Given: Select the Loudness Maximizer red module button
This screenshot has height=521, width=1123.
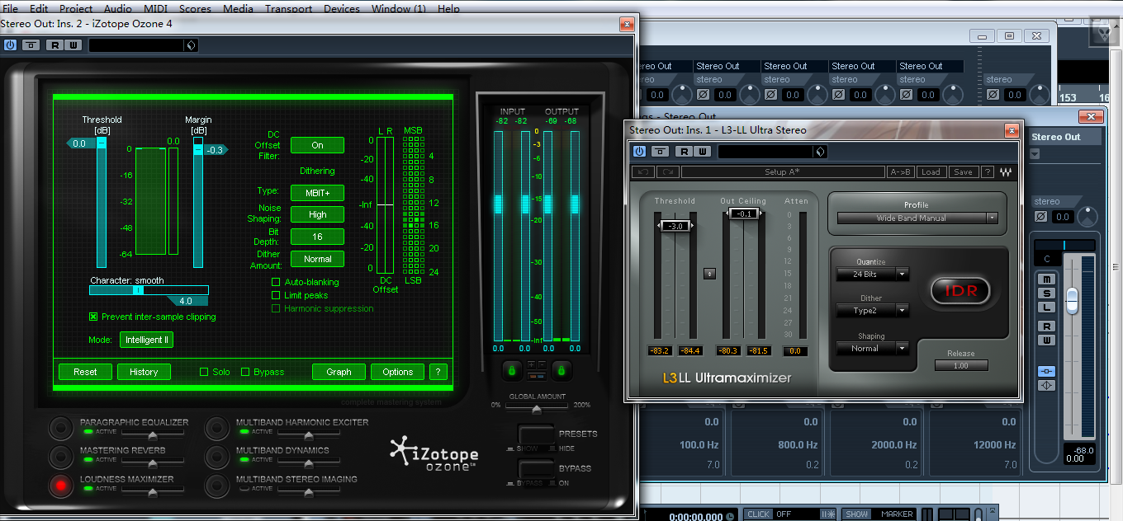Looking at the screenshot, I should point(61,485).
